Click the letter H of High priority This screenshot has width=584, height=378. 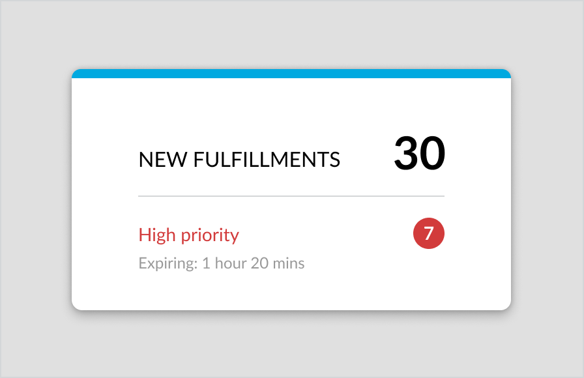145,235
